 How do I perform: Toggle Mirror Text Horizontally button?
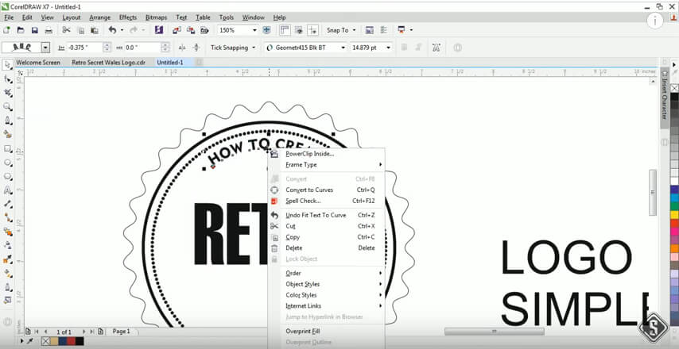coord(182,48)
